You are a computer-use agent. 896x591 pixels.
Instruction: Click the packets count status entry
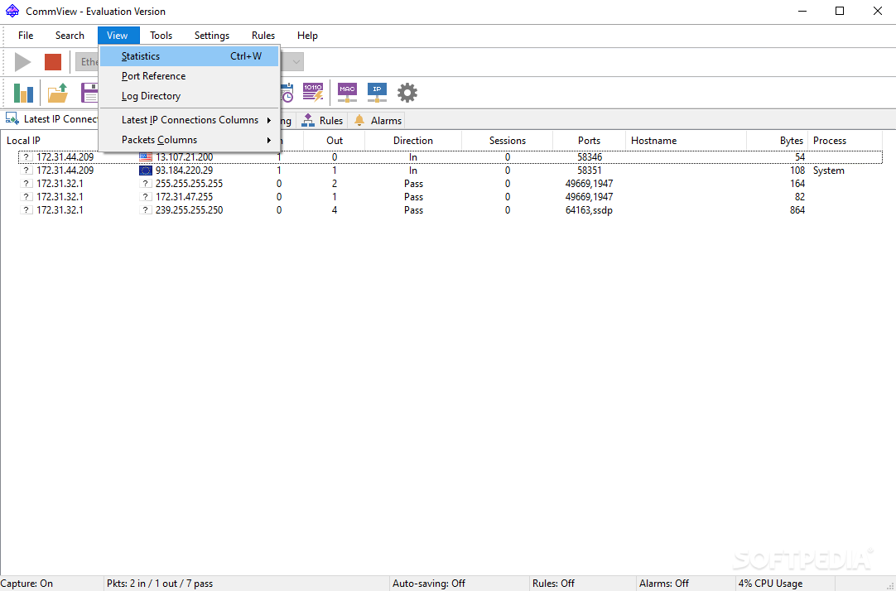pos(247,583)
